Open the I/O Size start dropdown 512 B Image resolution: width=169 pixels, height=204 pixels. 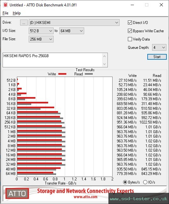pyautogui.click(x=41, y=31)
